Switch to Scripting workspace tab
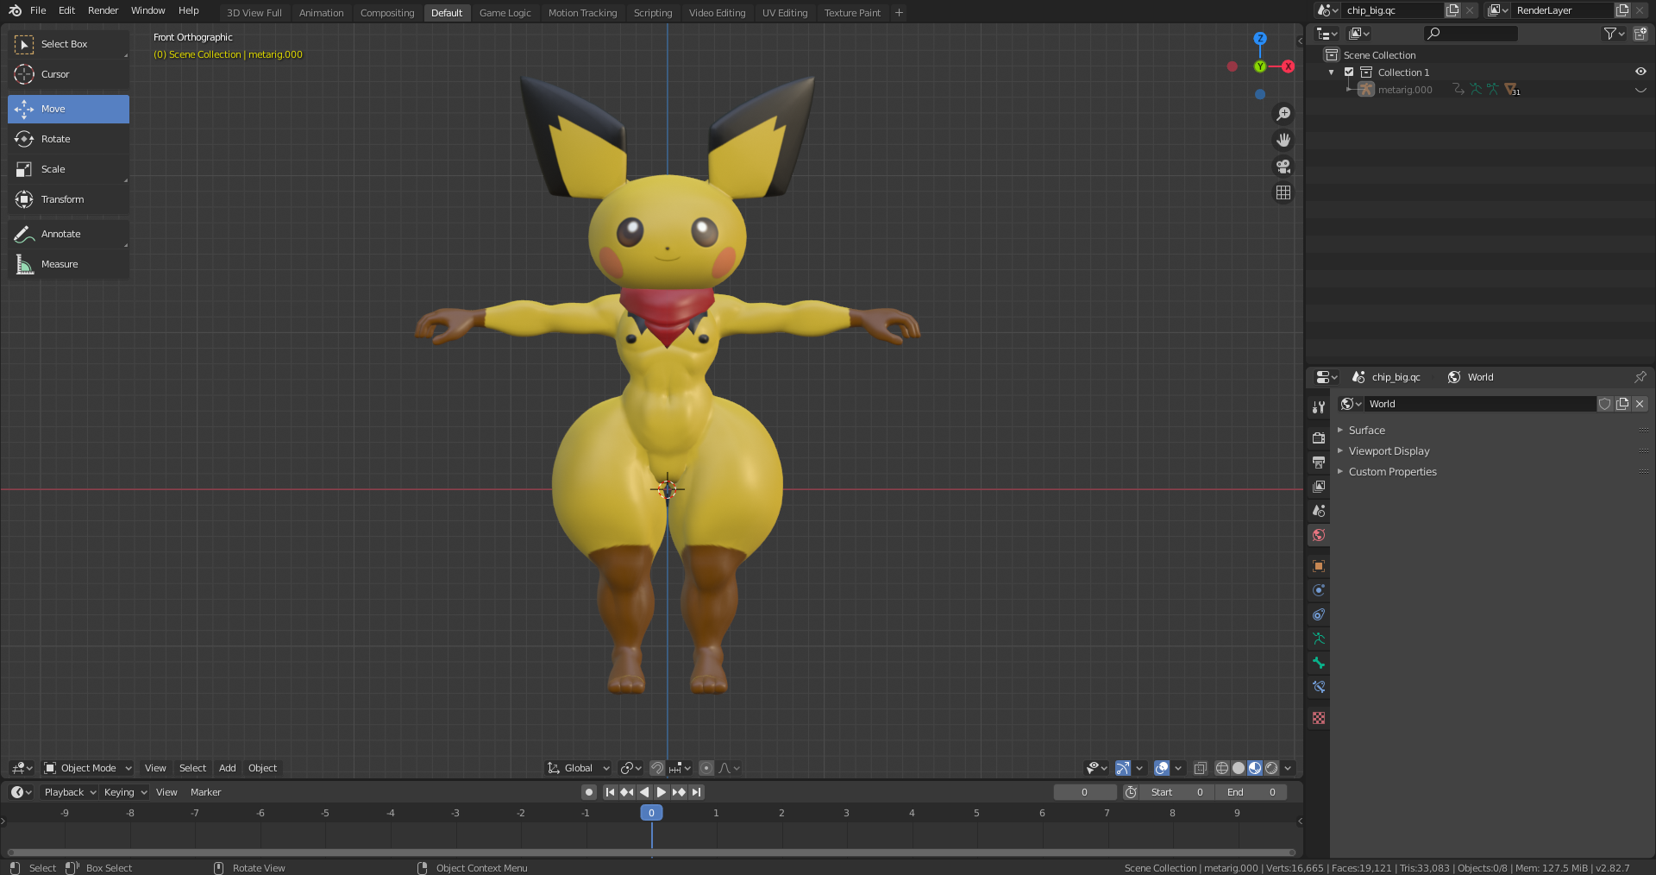Viewport: 1656px width, 875px height. coord(653,13)
